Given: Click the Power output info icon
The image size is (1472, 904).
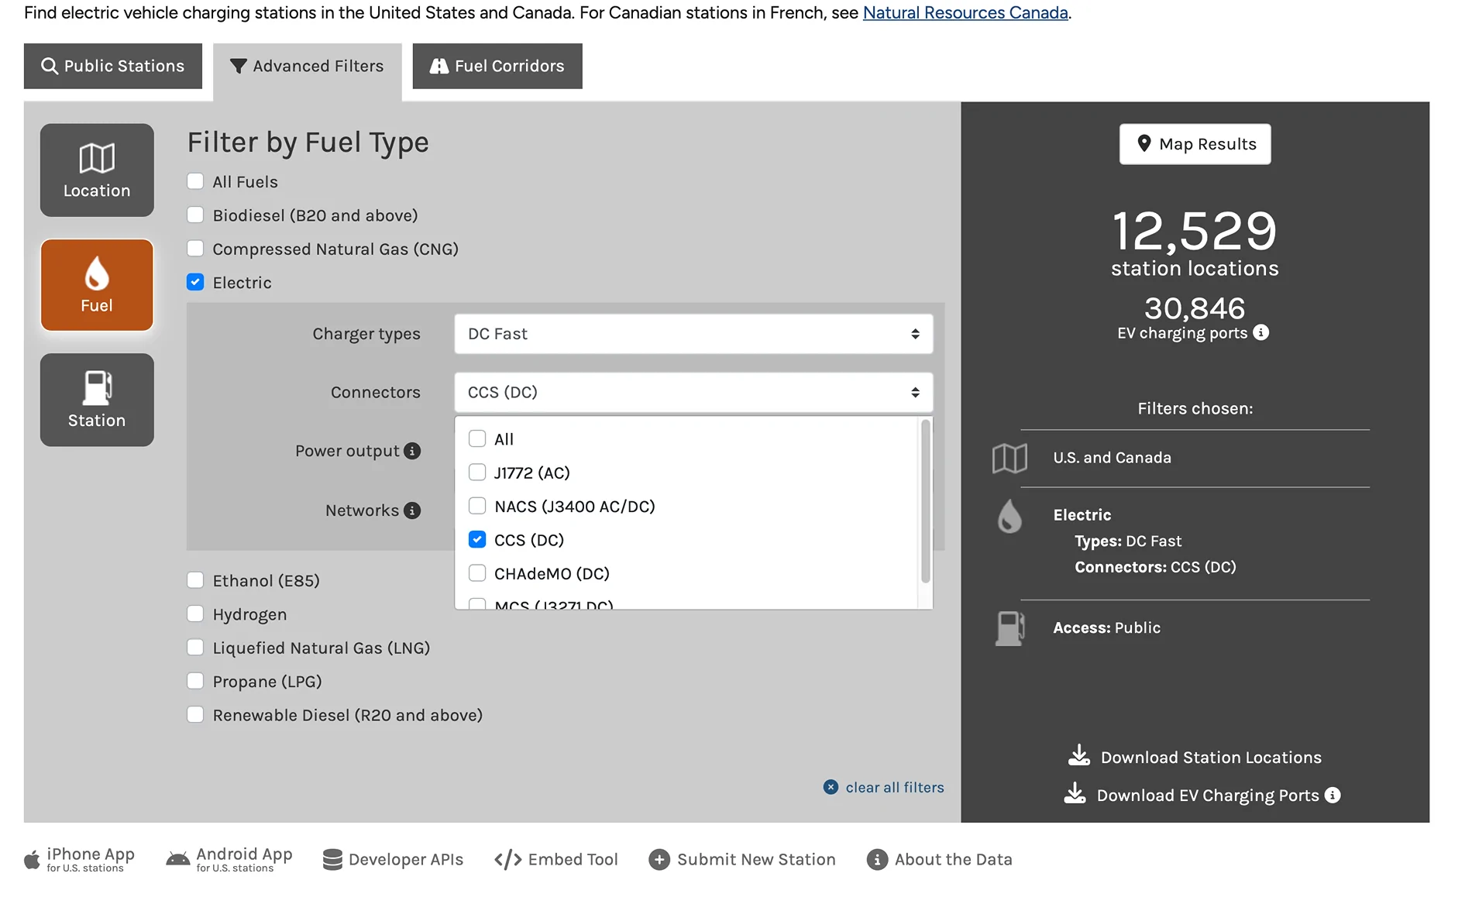Looking at the screenshot, I should [412, 451].
